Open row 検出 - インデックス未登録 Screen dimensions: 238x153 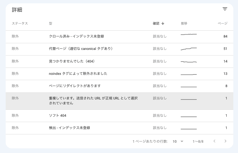(119, 128)
